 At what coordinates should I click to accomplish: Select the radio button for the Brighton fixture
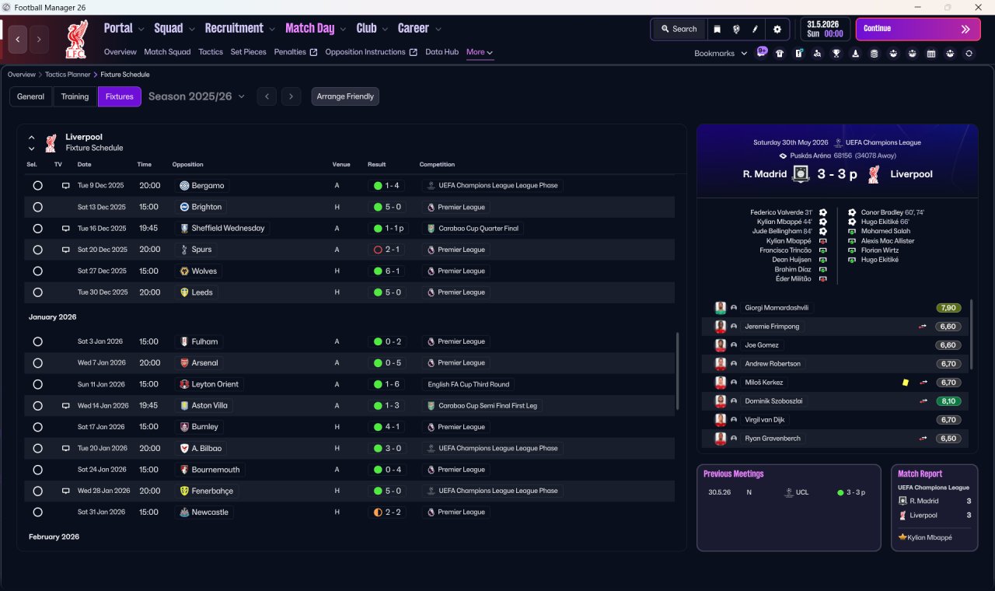click(37, 207)
